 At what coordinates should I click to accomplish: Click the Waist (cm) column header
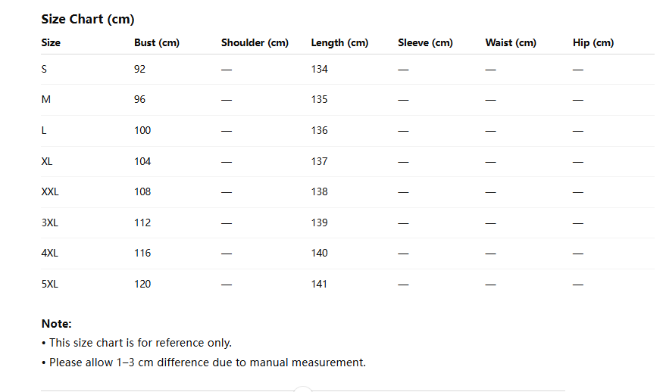(x=511, y=43)
